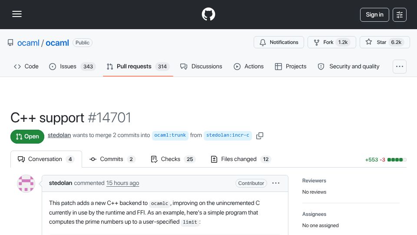This screenshot has width=417, height=235.
Task: Switch to the Conversation tab
Action: [46, 159]
